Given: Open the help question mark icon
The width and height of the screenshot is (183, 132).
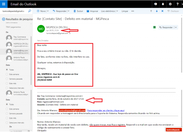Looking at the screenshot, I should 178,4.
